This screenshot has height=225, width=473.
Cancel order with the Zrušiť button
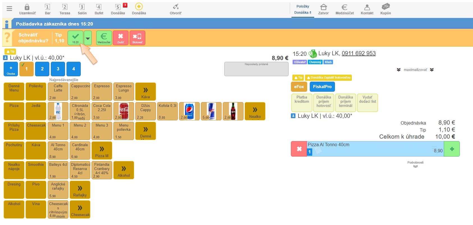(x=121, y=38)
